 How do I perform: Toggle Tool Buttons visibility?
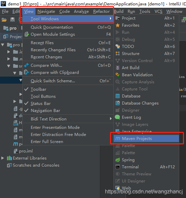[x=68, y=96]
